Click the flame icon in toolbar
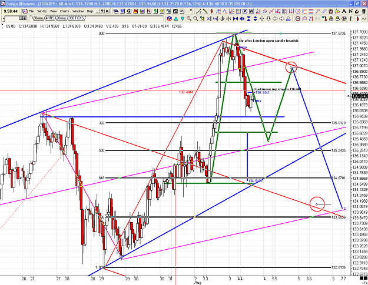The height and width of the screenshot is (285, 368). 135,11
